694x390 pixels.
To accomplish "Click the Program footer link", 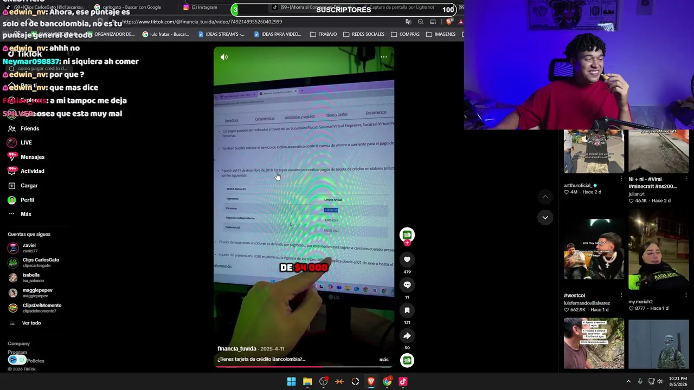I will 17,352.
